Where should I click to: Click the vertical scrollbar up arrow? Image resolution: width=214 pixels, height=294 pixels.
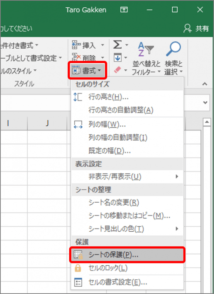coord(207,122)
